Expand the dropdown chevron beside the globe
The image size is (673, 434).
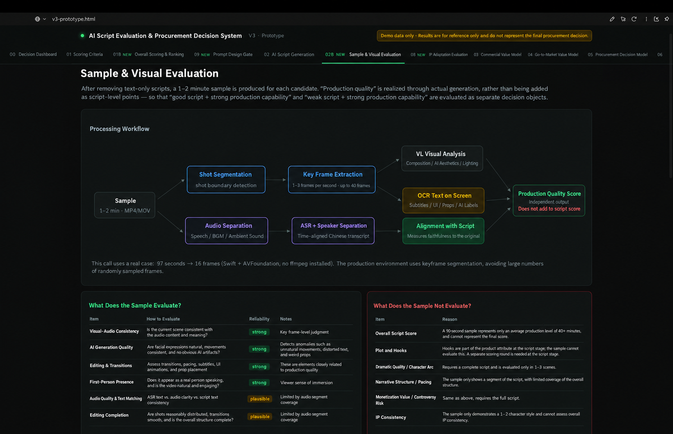[44, 19]
